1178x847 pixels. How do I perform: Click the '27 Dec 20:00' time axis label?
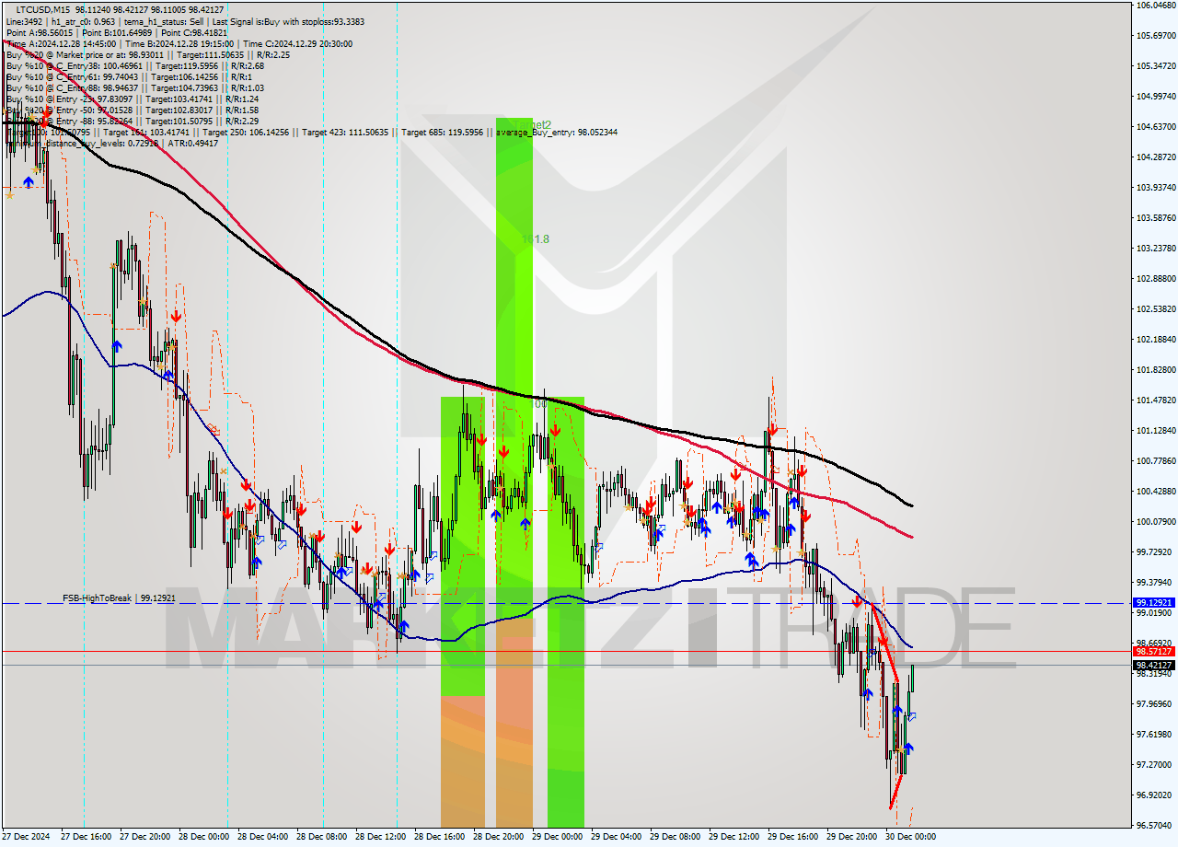coord(144,837)
